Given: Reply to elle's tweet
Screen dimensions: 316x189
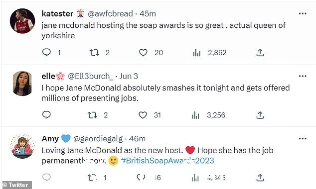Looking at the screenshot, I should [x=46, y=115].
